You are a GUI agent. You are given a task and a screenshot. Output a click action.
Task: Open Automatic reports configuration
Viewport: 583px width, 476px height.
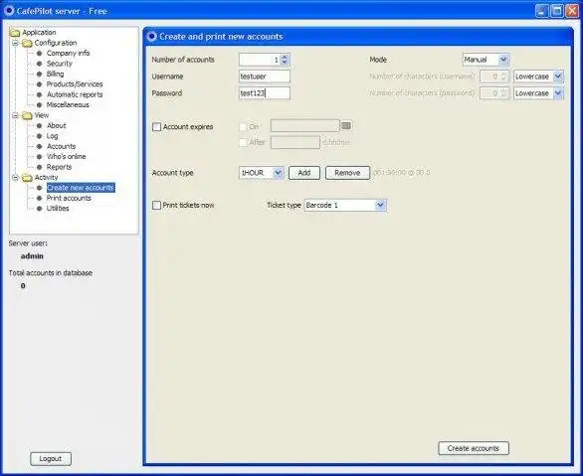coord(75,94)
